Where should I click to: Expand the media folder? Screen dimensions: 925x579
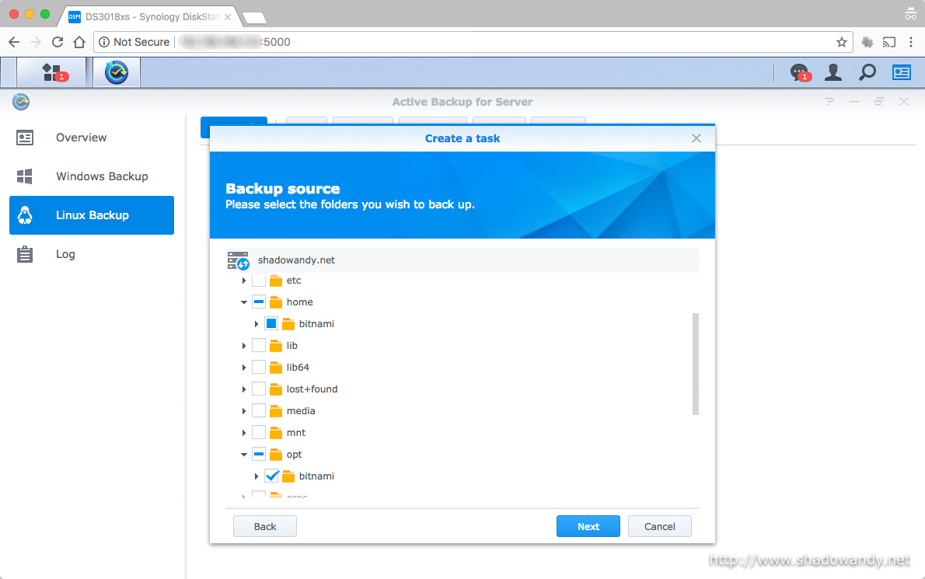coord(243,411)
